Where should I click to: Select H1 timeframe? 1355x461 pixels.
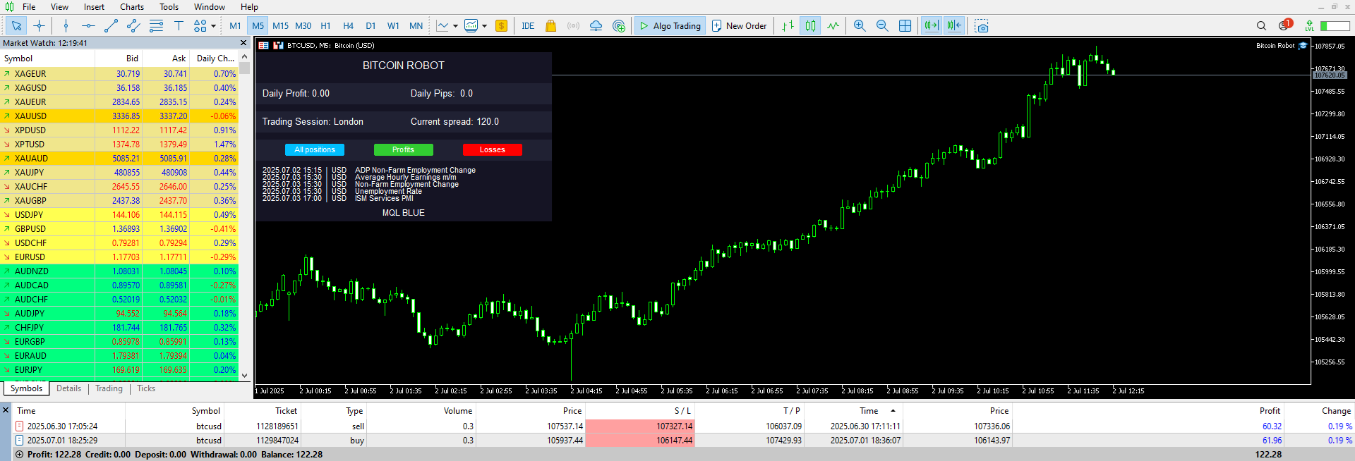click(325, 26)
